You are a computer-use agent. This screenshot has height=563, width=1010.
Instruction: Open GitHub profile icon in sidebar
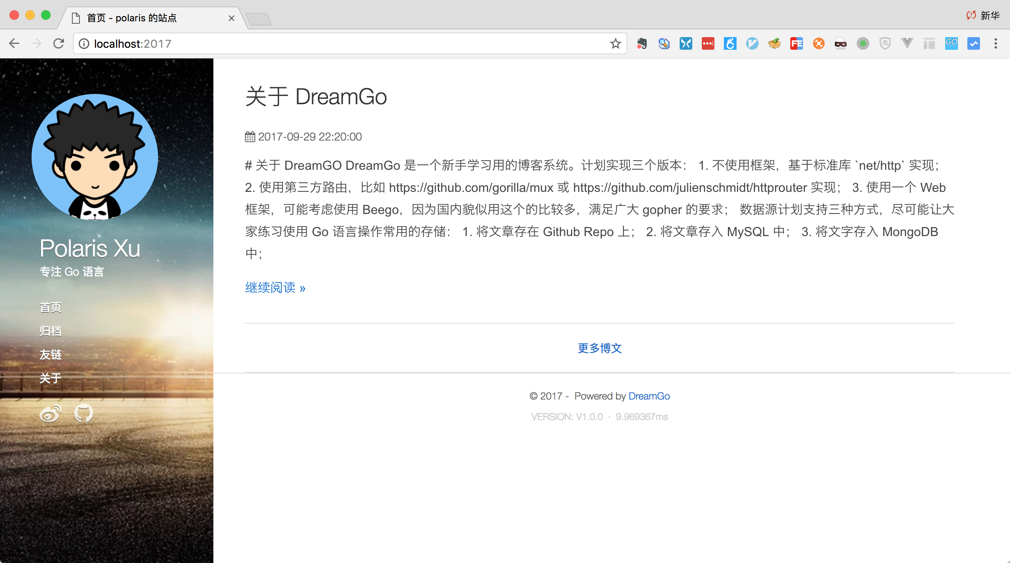pos(84,413)
